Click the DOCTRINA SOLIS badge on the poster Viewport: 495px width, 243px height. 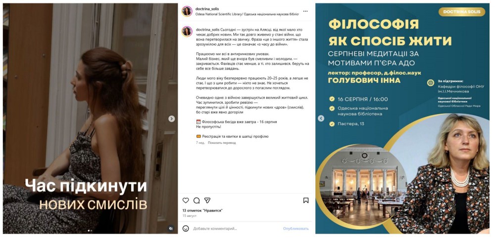[x=461, y=12]
